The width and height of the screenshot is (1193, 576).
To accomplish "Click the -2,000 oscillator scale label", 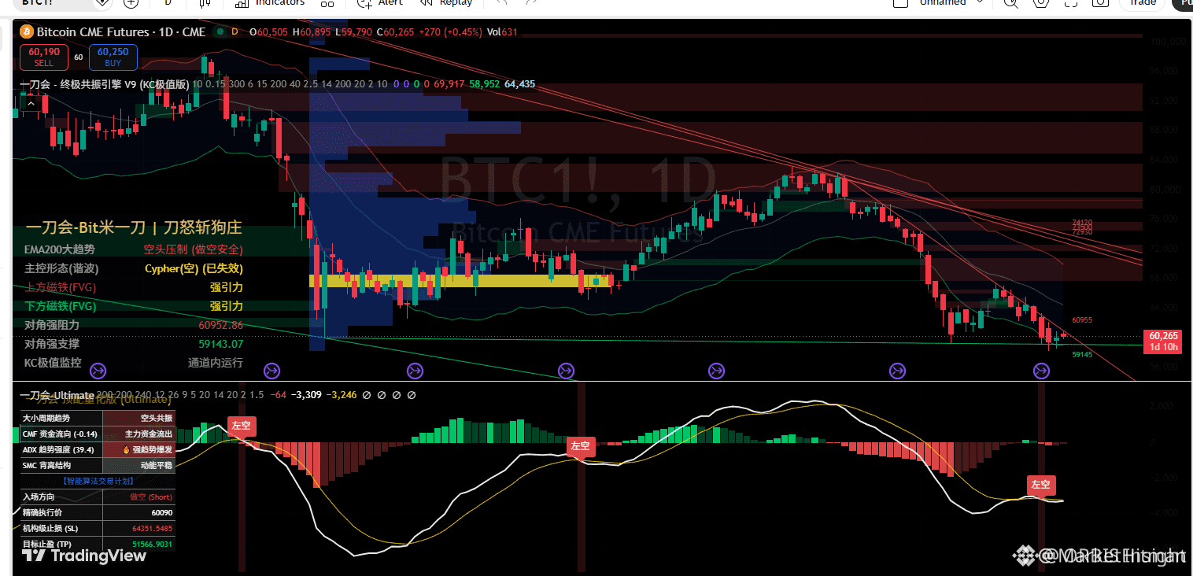I will (x=1163, y=478).
